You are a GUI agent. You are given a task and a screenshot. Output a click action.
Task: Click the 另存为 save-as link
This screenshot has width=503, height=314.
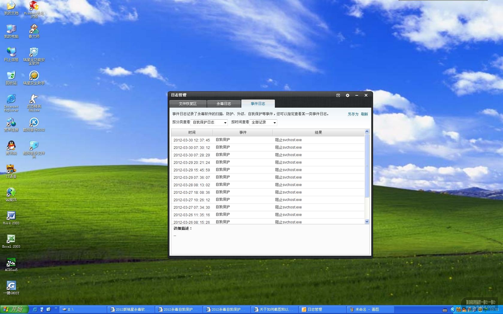pyautogui.click(x=353, y=114)
